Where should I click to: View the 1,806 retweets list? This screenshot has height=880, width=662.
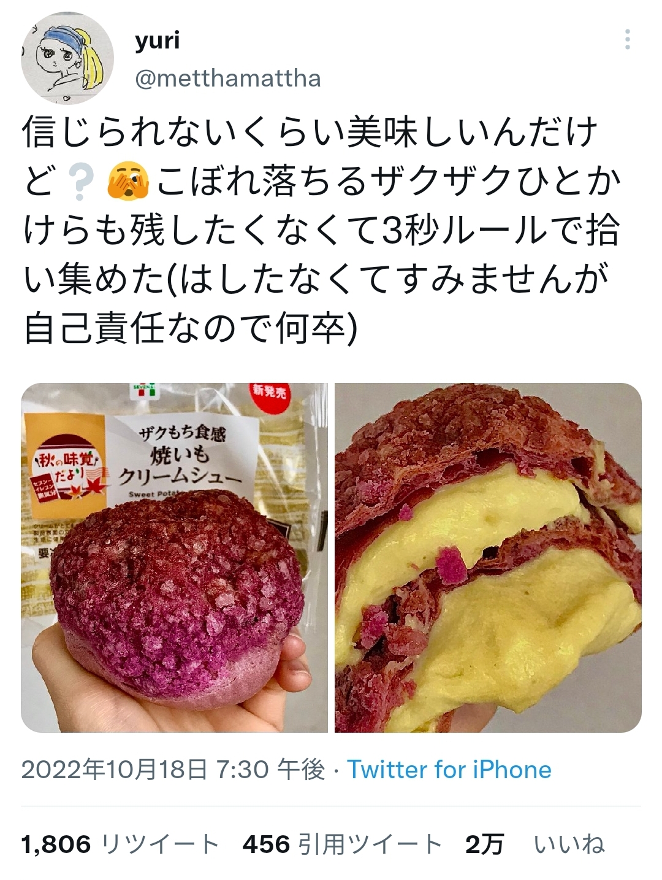pos(120,844)
